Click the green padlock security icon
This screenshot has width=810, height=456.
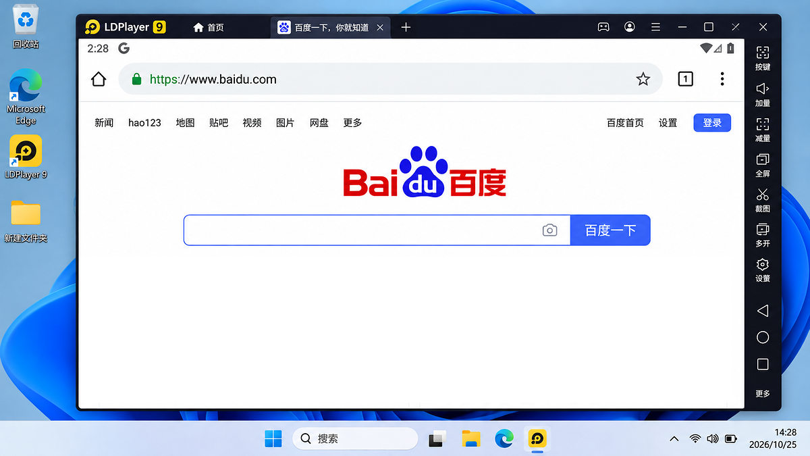(136, 79)
